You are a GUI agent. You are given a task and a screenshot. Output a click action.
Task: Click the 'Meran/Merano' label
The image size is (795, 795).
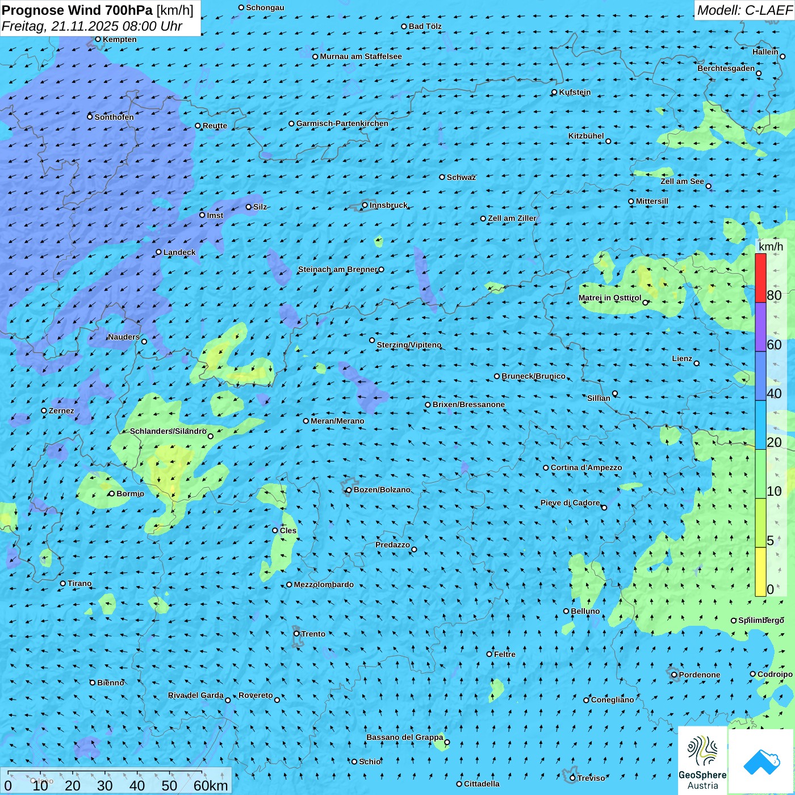(337, 421)
